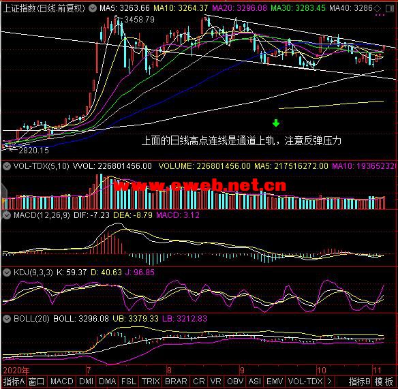
Task: Switch to the OBV indicator tab
Action: tap(235, 382)
